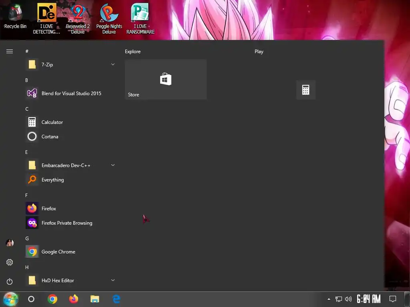This screenshot has width=410, height=307.
Task: Open Chrome from the taskbar
Action: 52,299
